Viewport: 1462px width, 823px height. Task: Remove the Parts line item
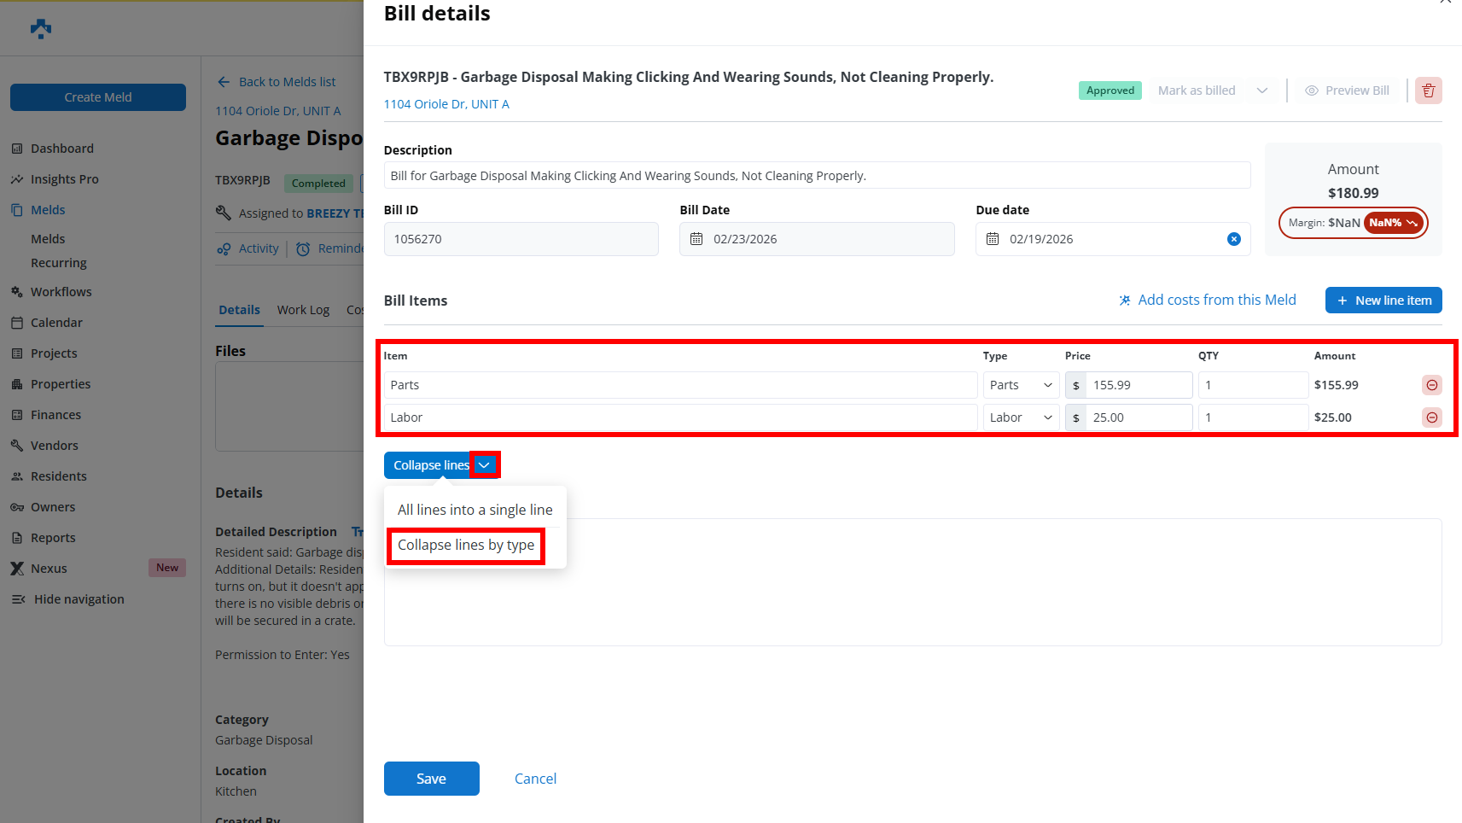[1432, 385]
